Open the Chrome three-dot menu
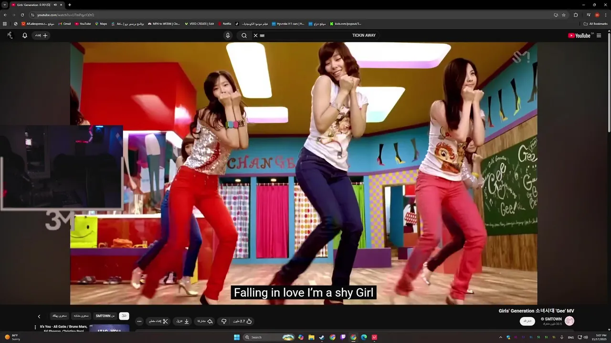 [x=606, y=15]
